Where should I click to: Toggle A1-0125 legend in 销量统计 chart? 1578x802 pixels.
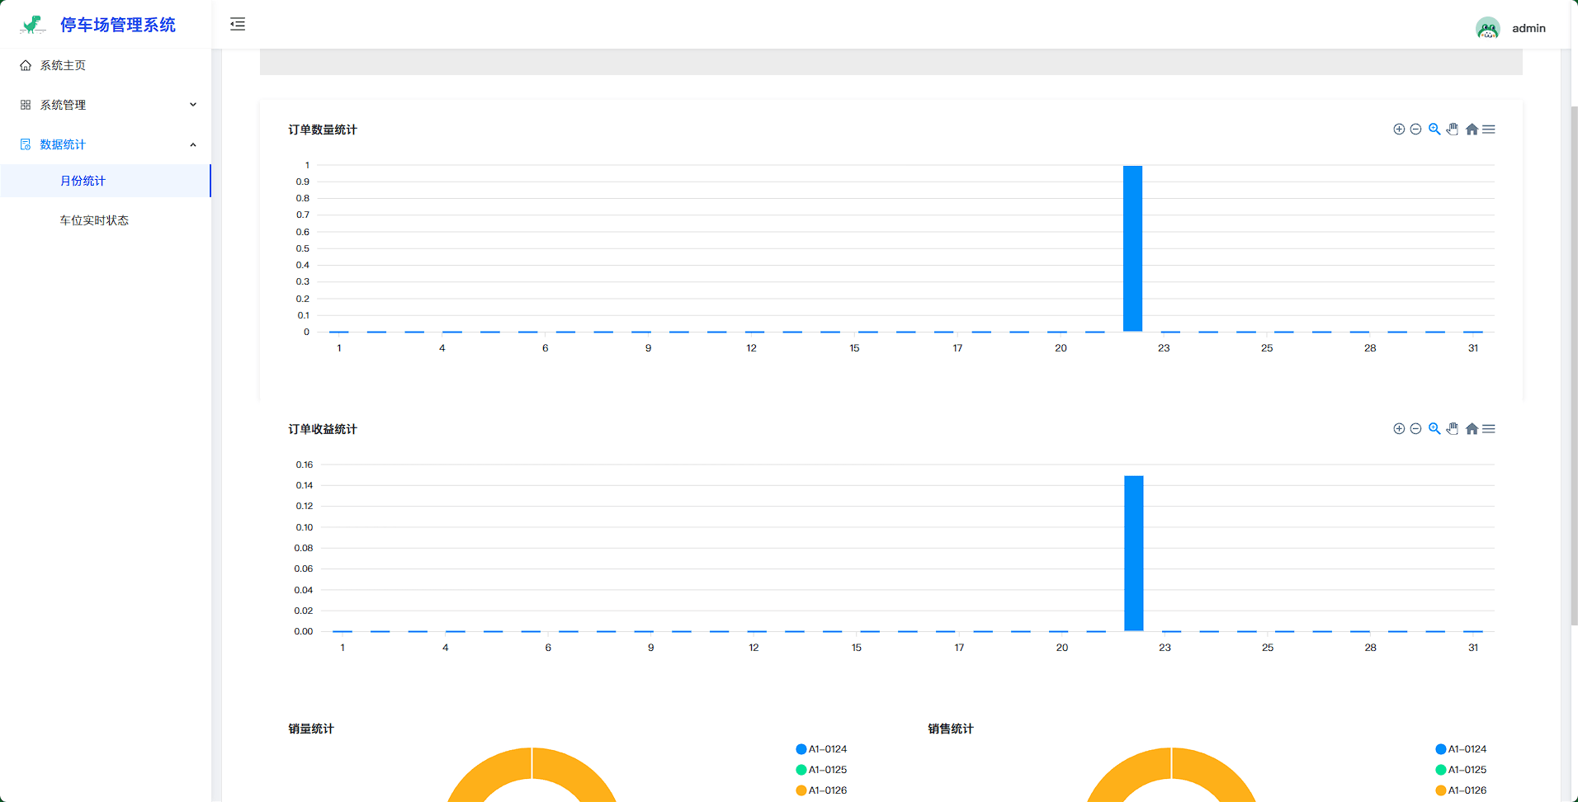(x=821, y=770)
